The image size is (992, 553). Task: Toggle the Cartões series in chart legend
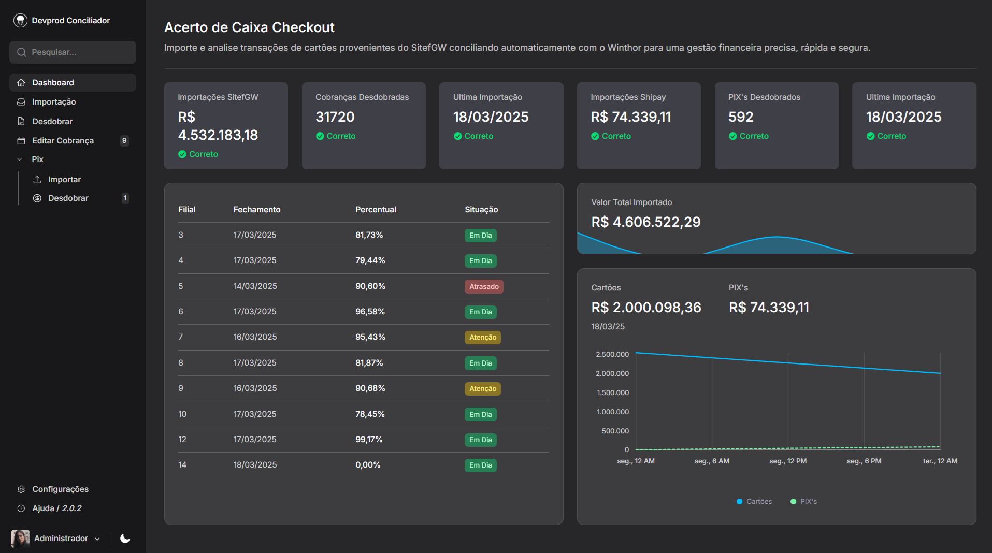click(754, 501)
